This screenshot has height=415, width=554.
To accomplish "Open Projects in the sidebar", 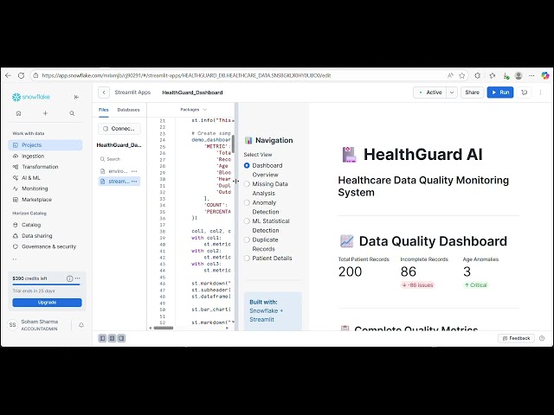I will click(45, 145).
